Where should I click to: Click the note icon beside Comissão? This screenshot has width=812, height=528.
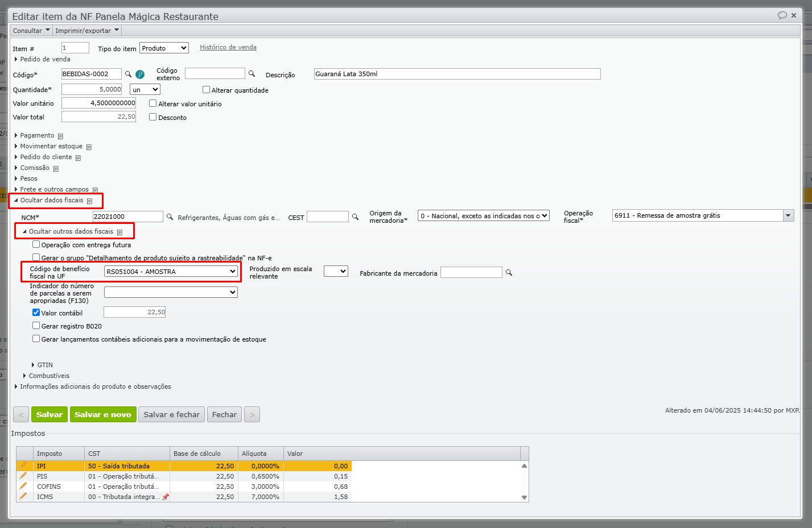click(56, 168)
